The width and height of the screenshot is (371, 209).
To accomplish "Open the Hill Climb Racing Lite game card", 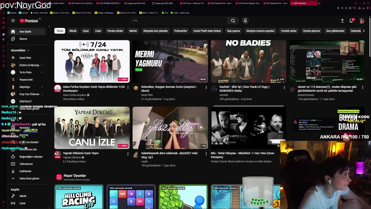I will coord(79,197).
